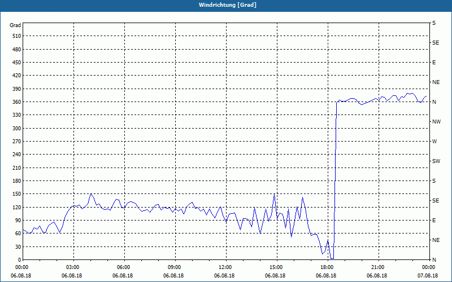Click the "Windrichtung [Grad]" chart title
This screenshot has width=452, height=282.
click(228, 5)
